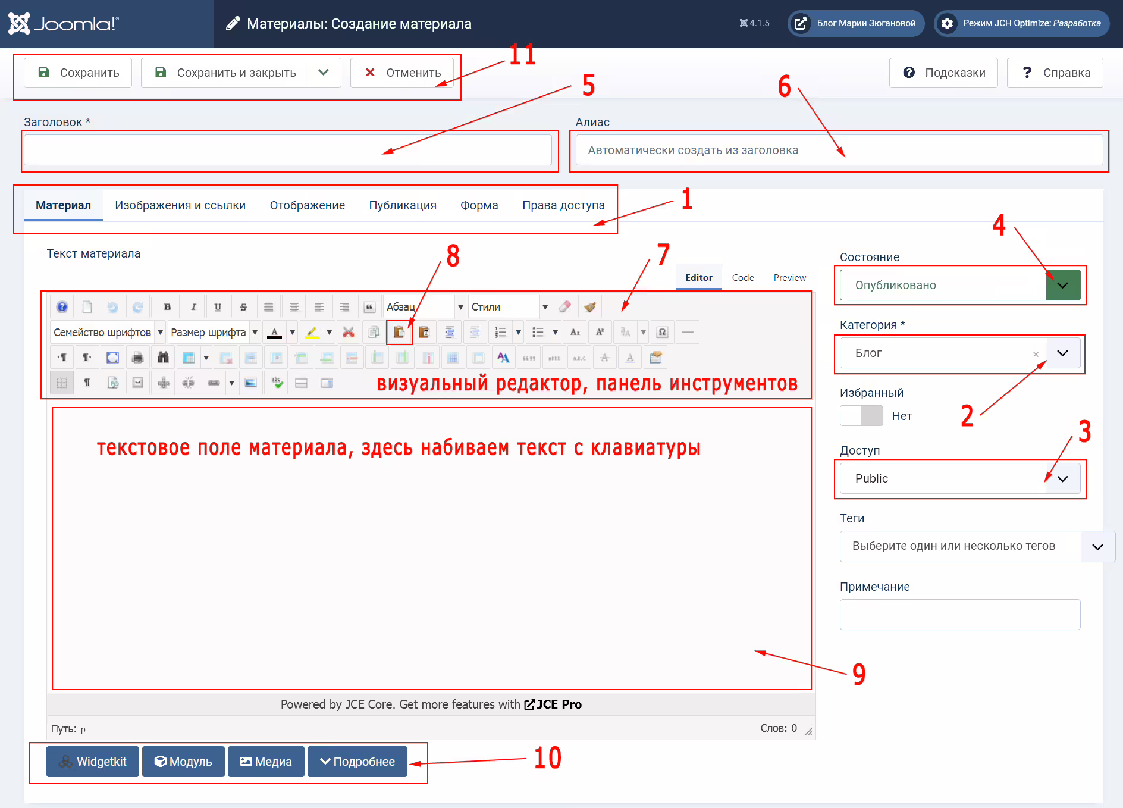This screenshot has height=808, width=1123.
Task: Insert a blockquote using the quote icon
Action: click(x=369, y=307)
